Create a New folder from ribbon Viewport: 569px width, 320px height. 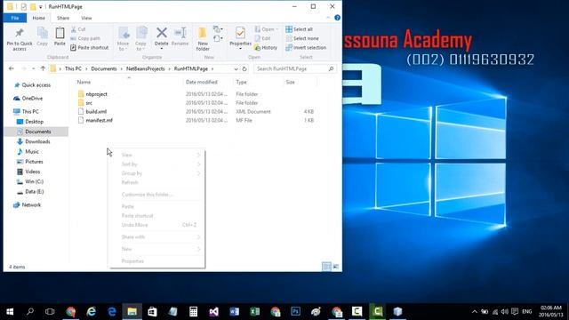pyautogui.click(x=203, y=39)
